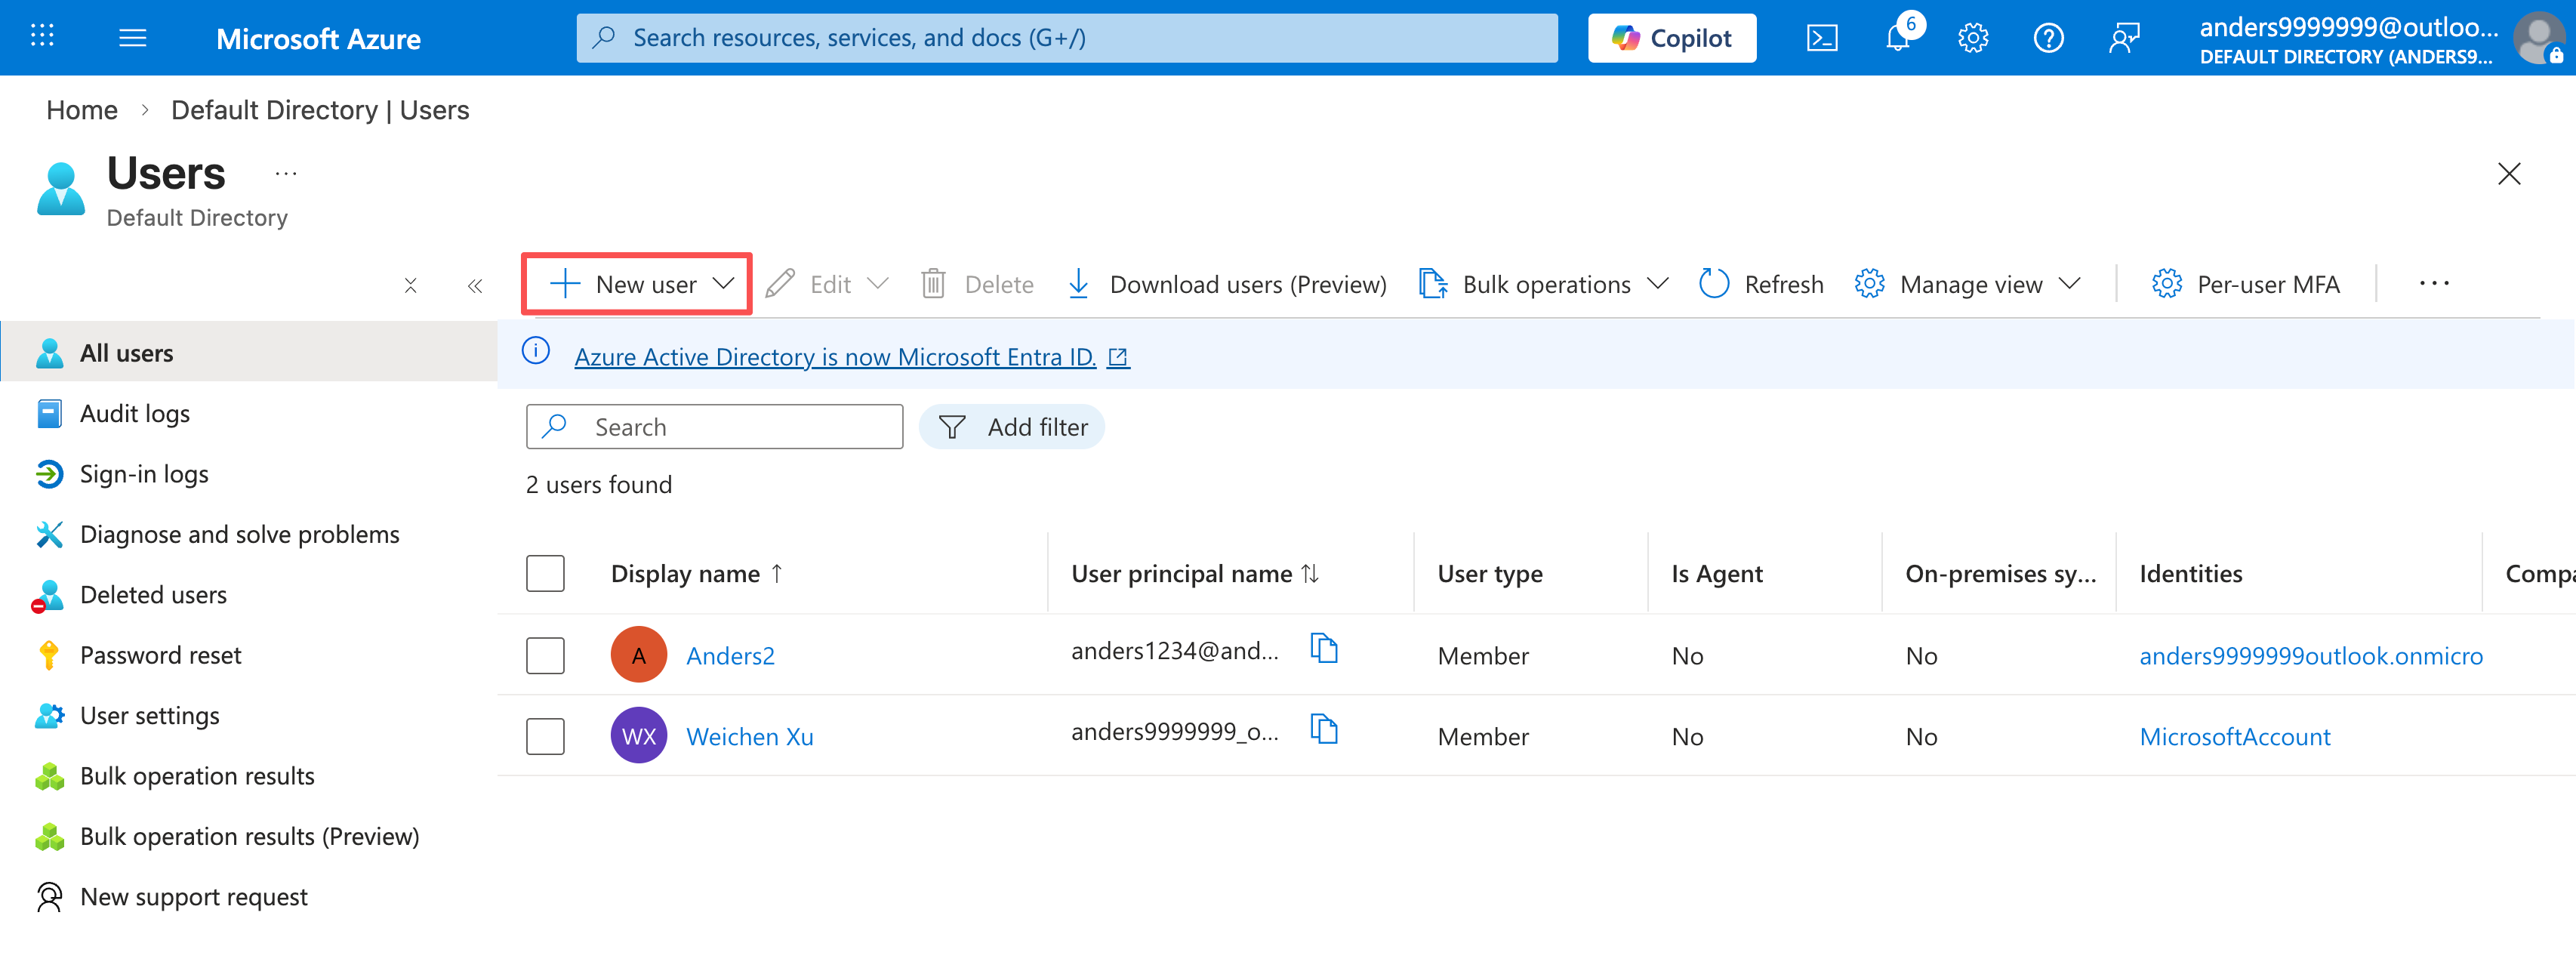This screenshot has height=971, width=2576.
Task: Check the row checkbox for Weichen Xu
Action: (x=545, y=735)
